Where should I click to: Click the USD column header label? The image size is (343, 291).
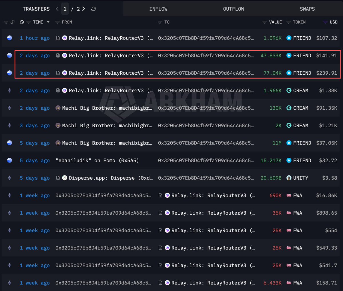point(334,22)
